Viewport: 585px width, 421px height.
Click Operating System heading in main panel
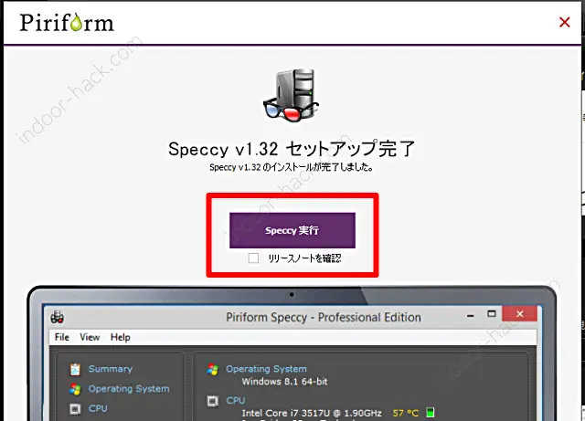click(x=266, y=369)
